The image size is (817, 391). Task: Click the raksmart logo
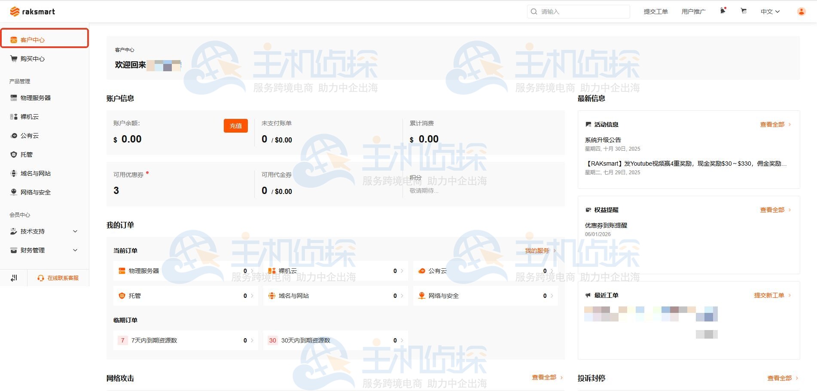(32, 11)
